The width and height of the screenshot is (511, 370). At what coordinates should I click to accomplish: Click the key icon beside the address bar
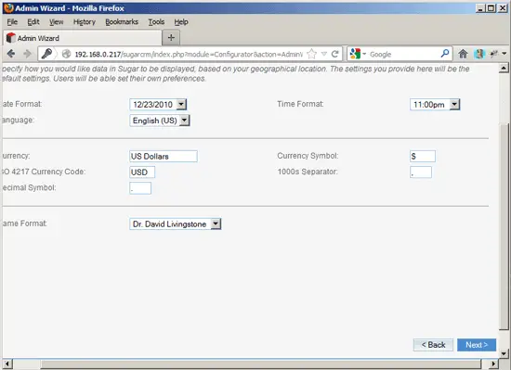[x=47, y=54]
